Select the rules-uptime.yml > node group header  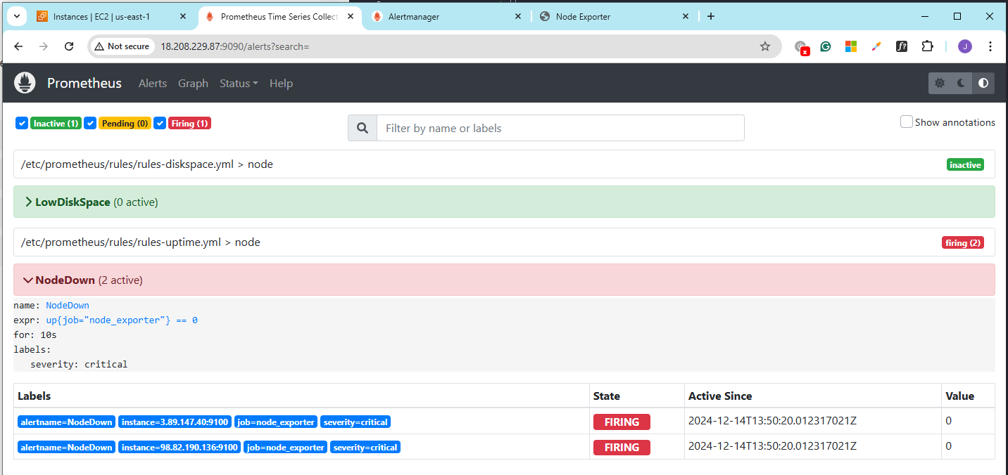coord(504,242)
